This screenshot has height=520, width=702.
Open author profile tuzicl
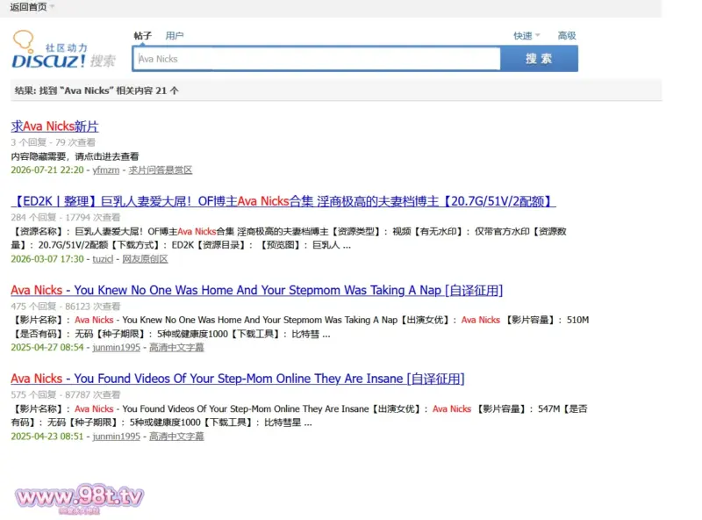point(103,258)
